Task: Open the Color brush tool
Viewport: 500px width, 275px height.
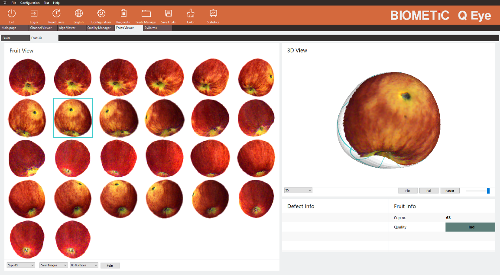Action: coord(191,14)
